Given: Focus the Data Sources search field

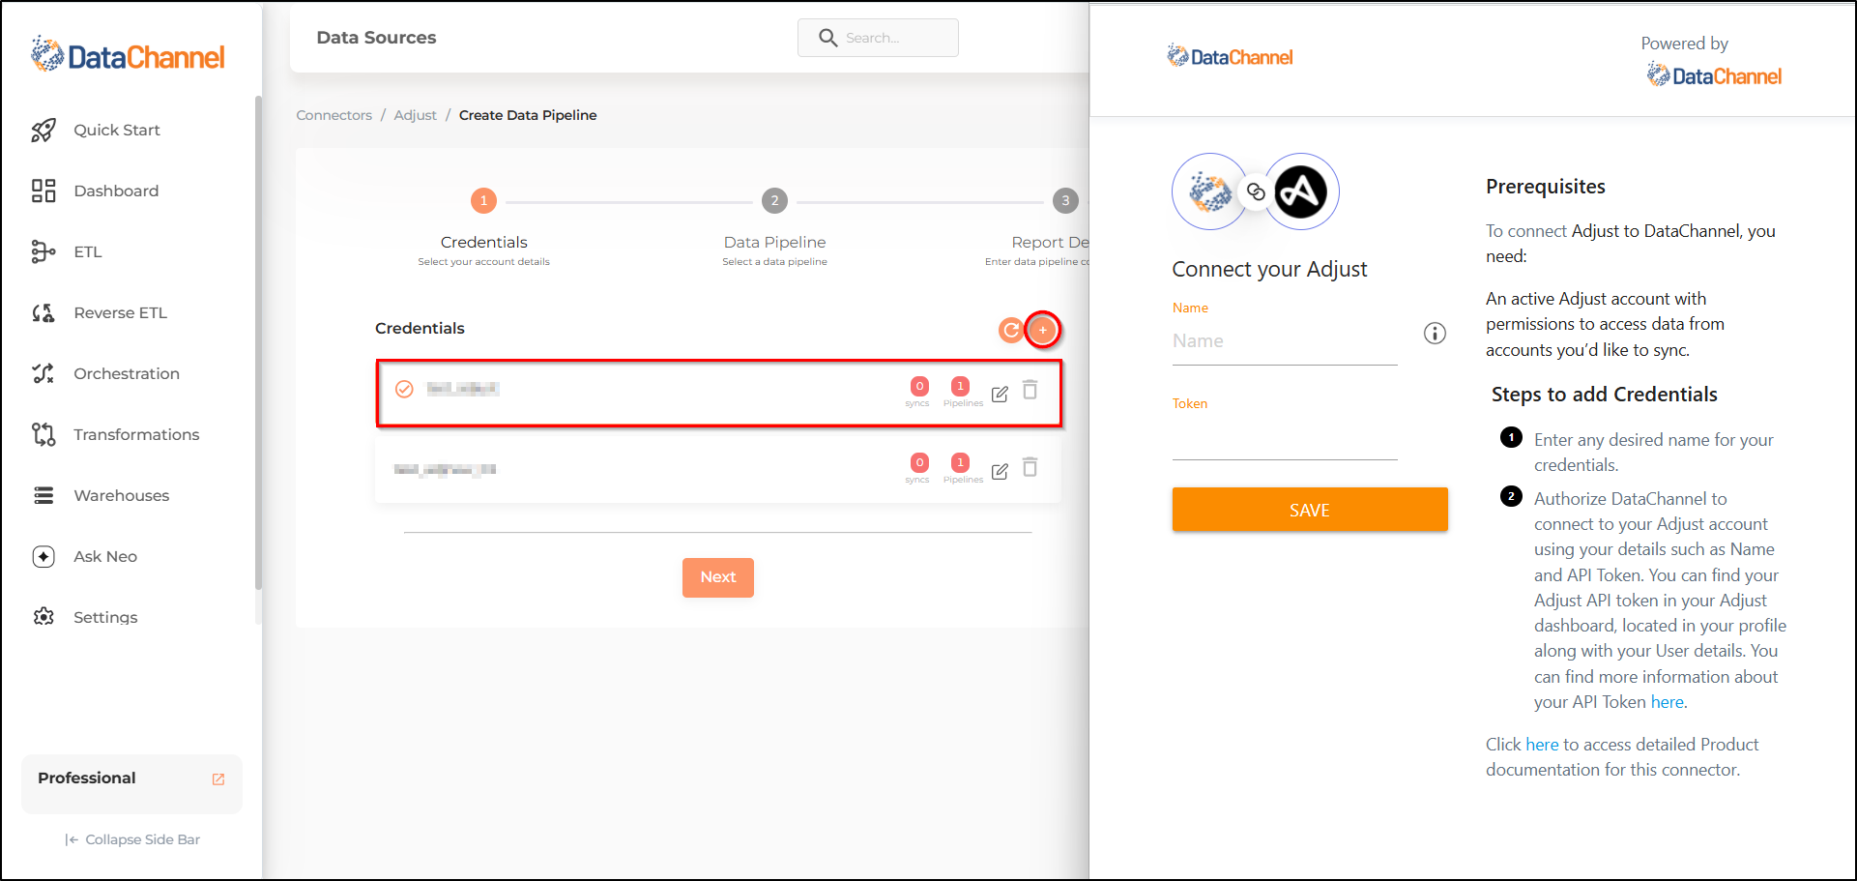Looking at the screenshot, I should (x=878, y=38).
